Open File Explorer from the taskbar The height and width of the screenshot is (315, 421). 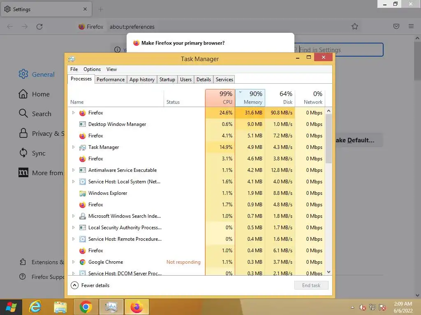(60, 307)
